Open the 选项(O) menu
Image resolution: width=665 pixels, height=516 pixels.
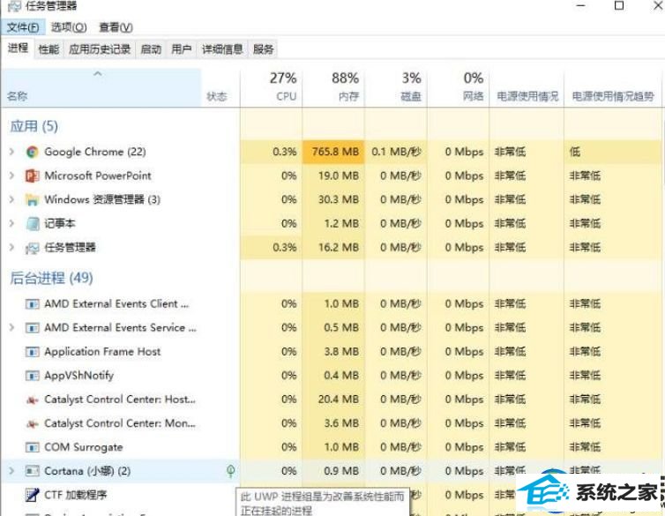(x=69, y=27)
